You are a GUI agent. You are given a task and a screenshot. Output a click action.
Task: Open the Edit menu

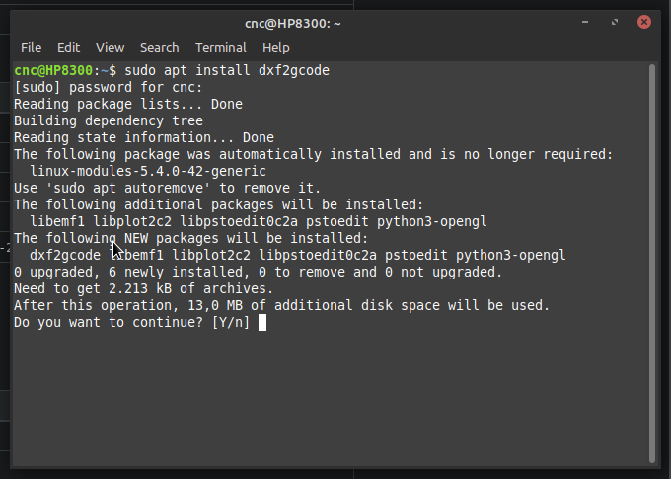(68, 48)
